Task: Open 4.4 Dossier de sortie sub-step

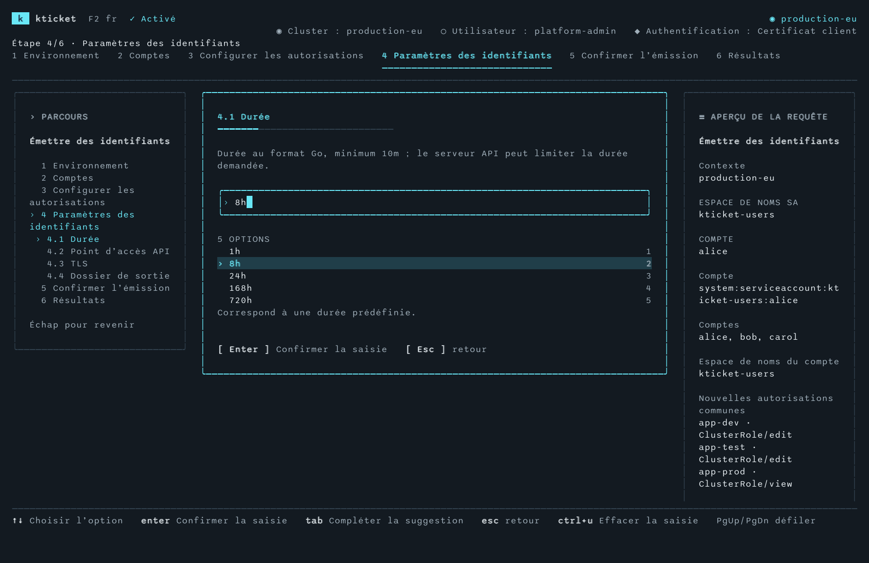Action: [x=109, y=276]
